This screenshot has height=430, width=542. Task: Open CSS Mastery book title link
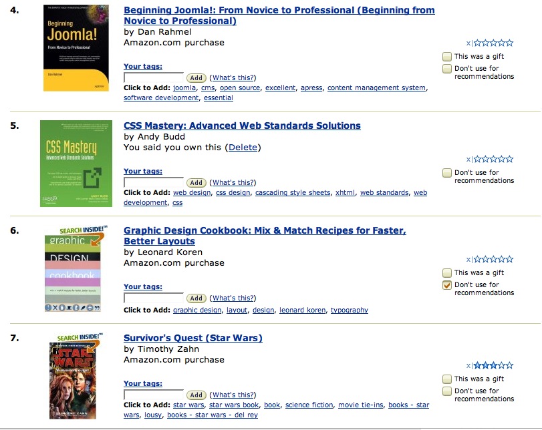pyautogui.click(x=242, y=126)
